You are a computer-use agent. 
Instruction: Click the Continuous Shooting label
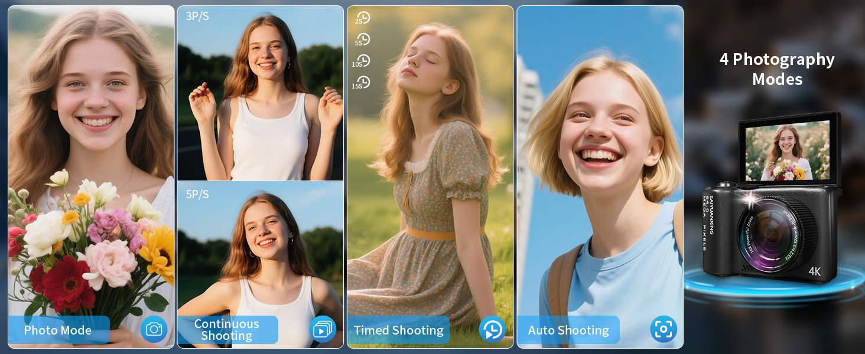tap(227, 330)
